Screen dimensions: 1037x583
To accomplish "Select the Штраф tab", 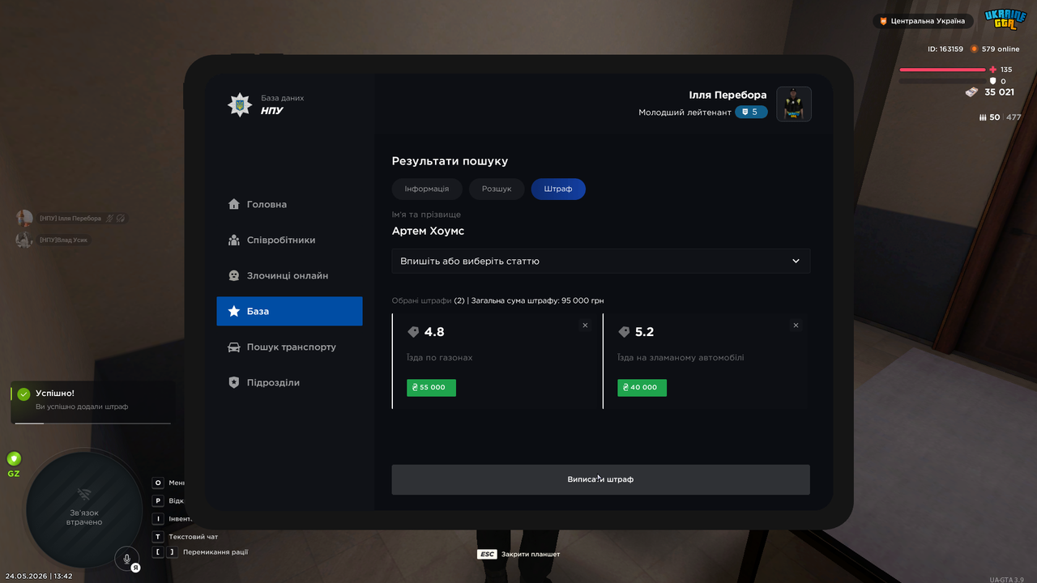I will (558, 189).
